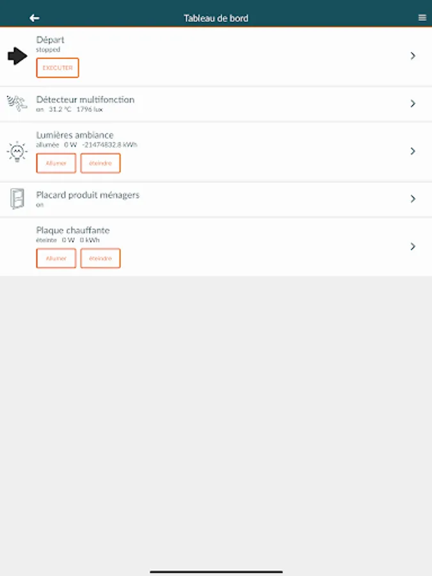The width and height of the screenshot is (432, 576).
Task: Open Détecteur multifonction details via chevron
Action: [x=413, y=104]
